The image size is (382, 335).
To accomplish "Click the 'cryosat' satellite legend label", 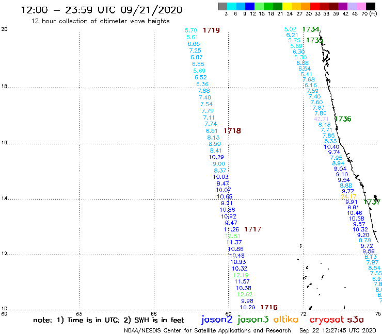I will pos(326,320).
